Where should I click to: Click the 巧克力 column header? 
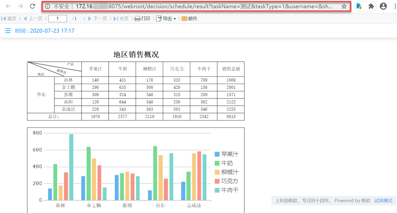[x=177, y=69]
